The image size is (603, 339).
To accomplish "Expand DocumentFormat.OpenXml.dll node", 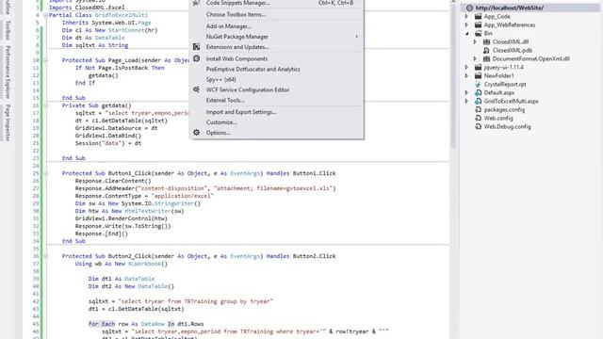I will tap(475, 58).
